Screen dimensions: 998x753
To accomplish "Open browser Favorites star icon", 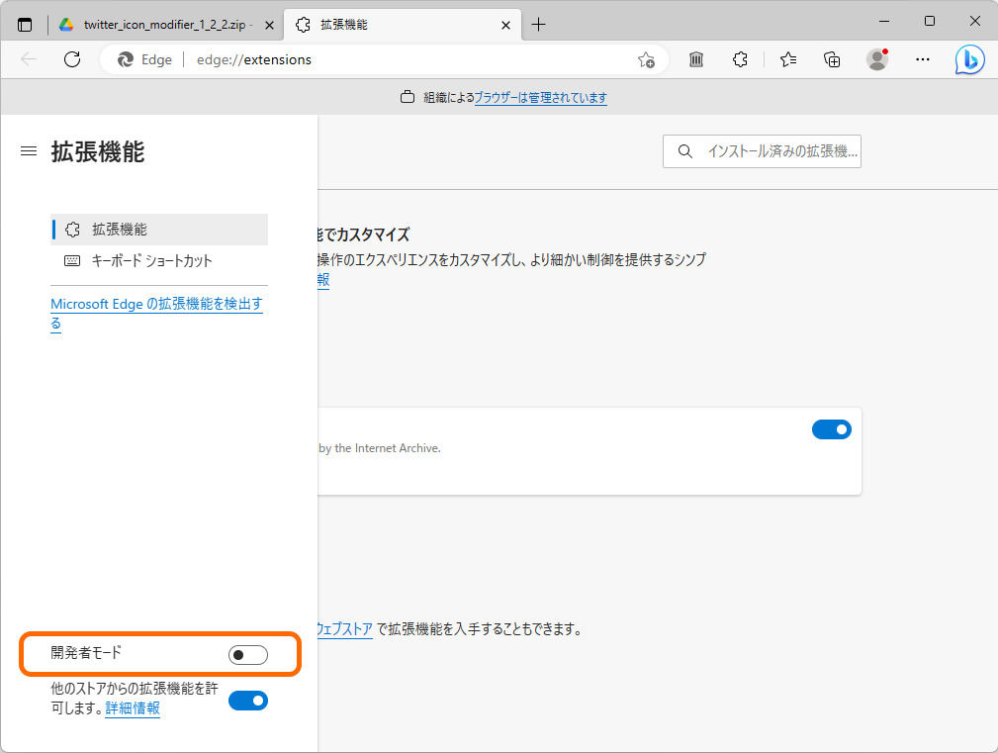I will (x=786, y=59).
